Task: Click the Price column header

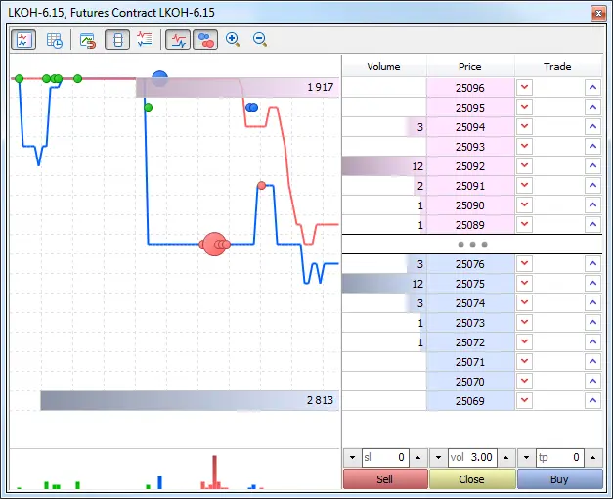Action: pyautogui.click(x=469, y=67)
